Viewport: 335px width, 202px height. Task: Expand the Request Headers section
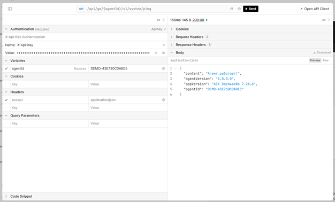(x=172, y=37)
